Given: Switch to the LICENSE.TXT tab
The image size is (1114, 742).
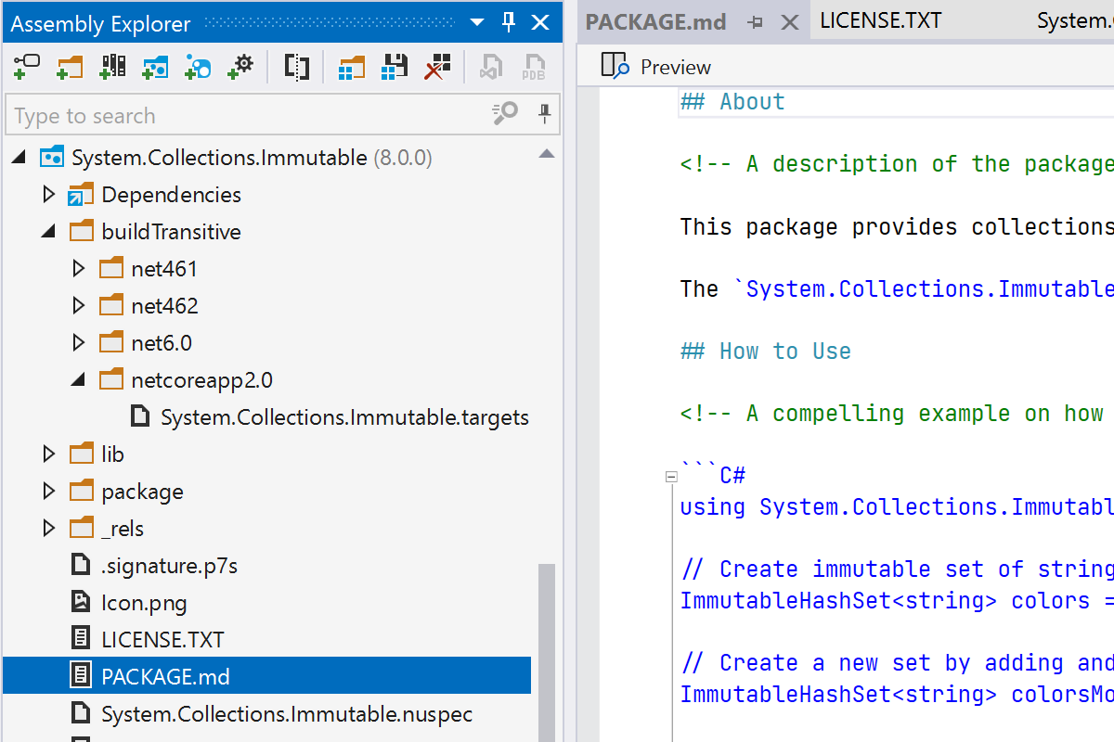Looking at the screenshot, I should click(x=880, y=21).
